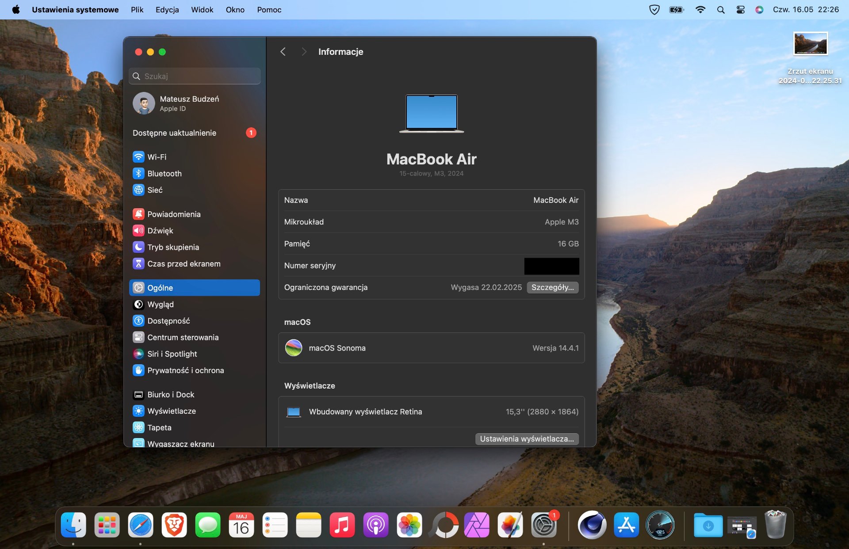Select Sieć in the sidebar
The height and width of the screenshot is (549, 849).
[x=194, y=190]
